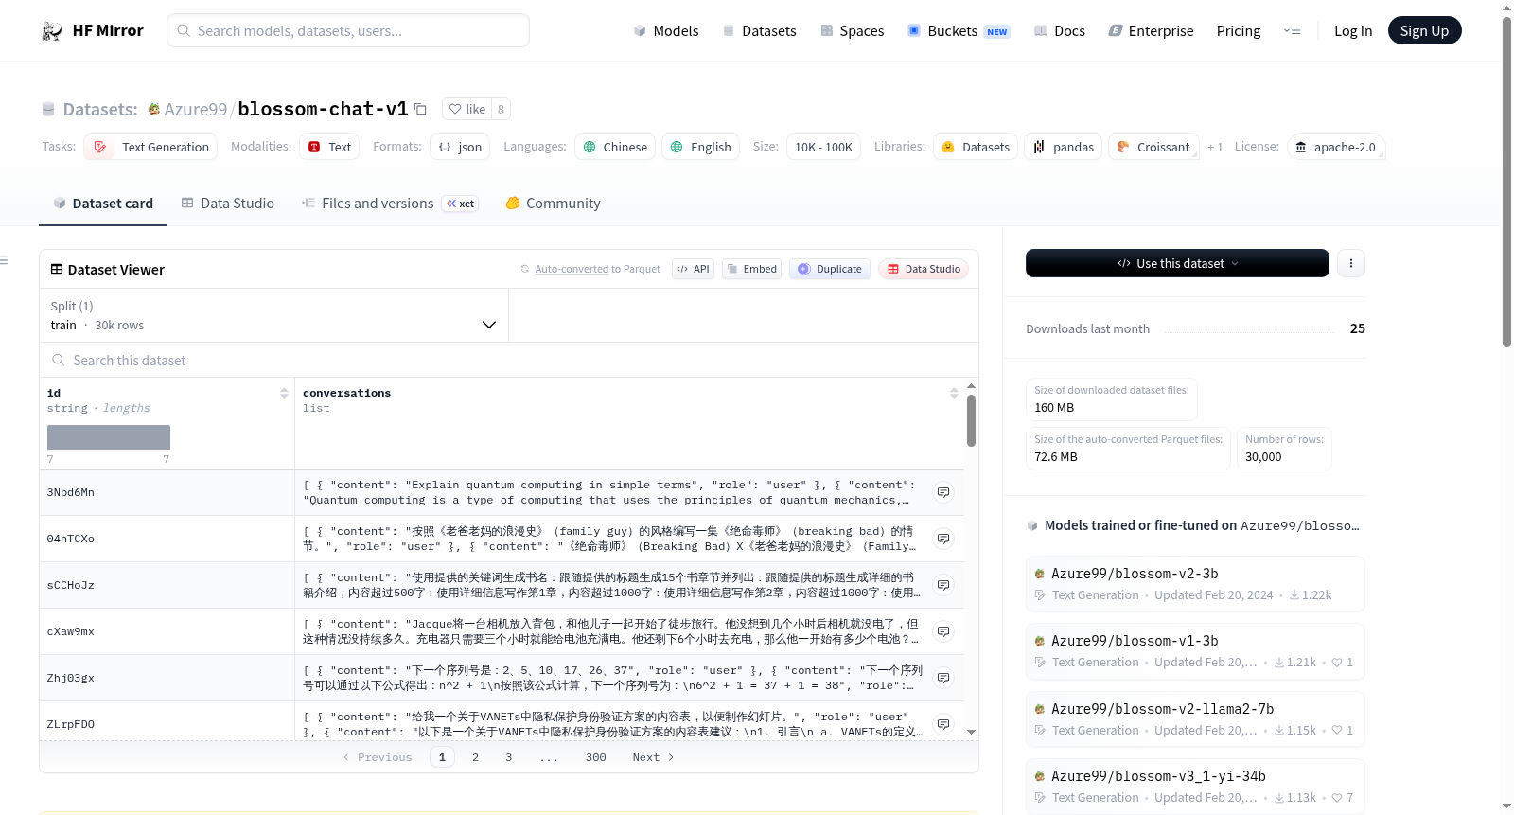Jump to page 300 of the viewer

point(595,757)
